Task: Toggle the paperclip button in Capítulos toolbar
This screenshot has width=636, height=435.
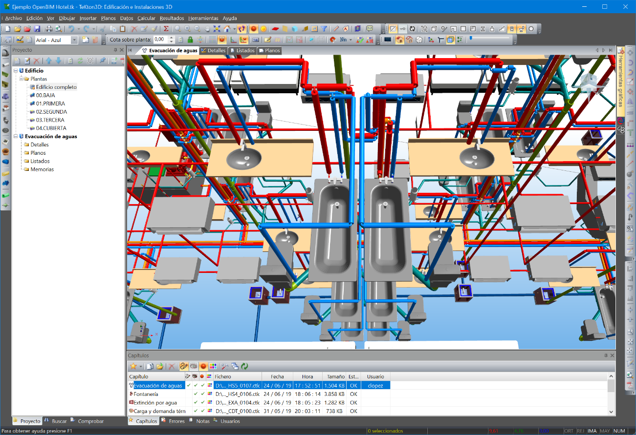Action: point(184,366)
